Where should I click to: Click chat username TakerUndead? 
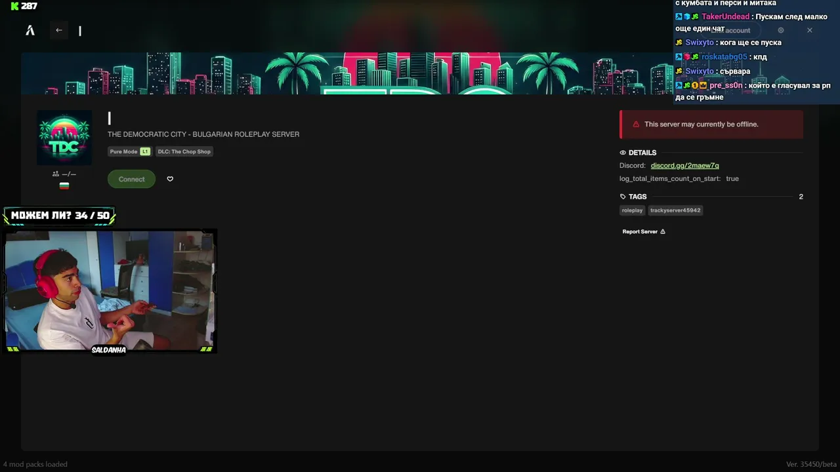pyautogui.click(x=725, y=17)
